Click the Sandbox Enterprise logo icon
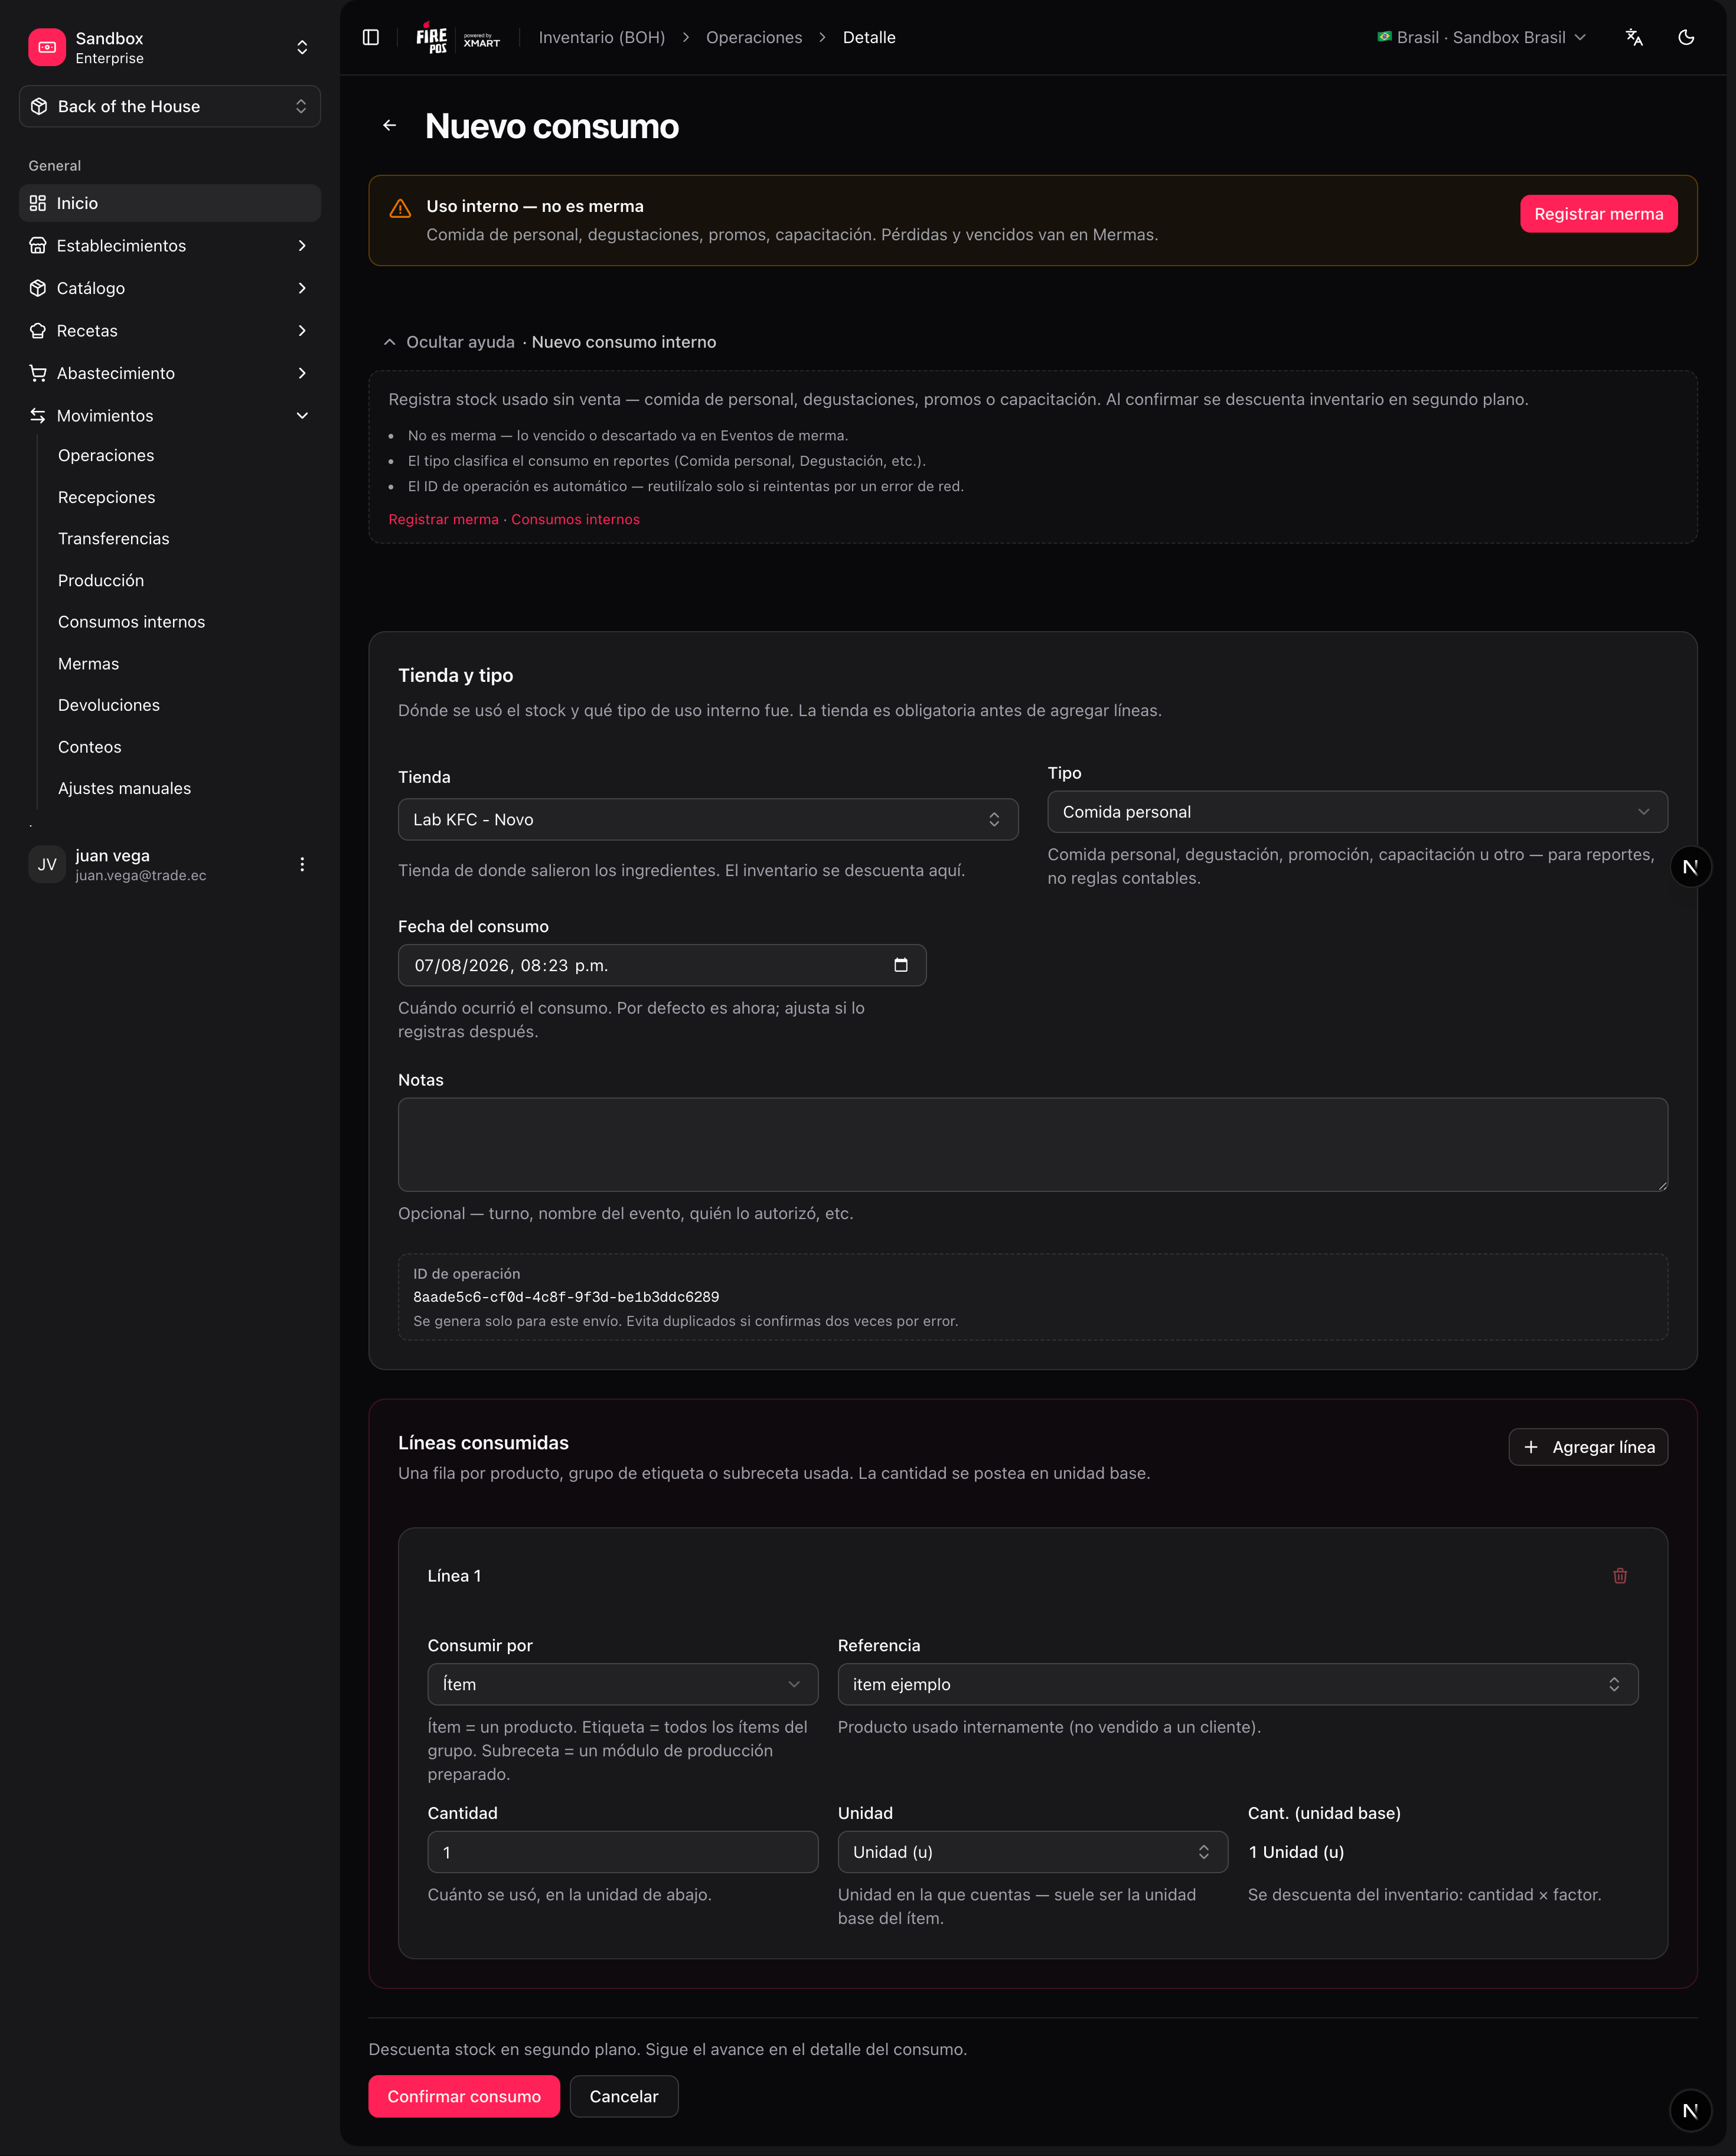The width and height of the screenshot is (1736, 2156). click(x=47, y=47)
